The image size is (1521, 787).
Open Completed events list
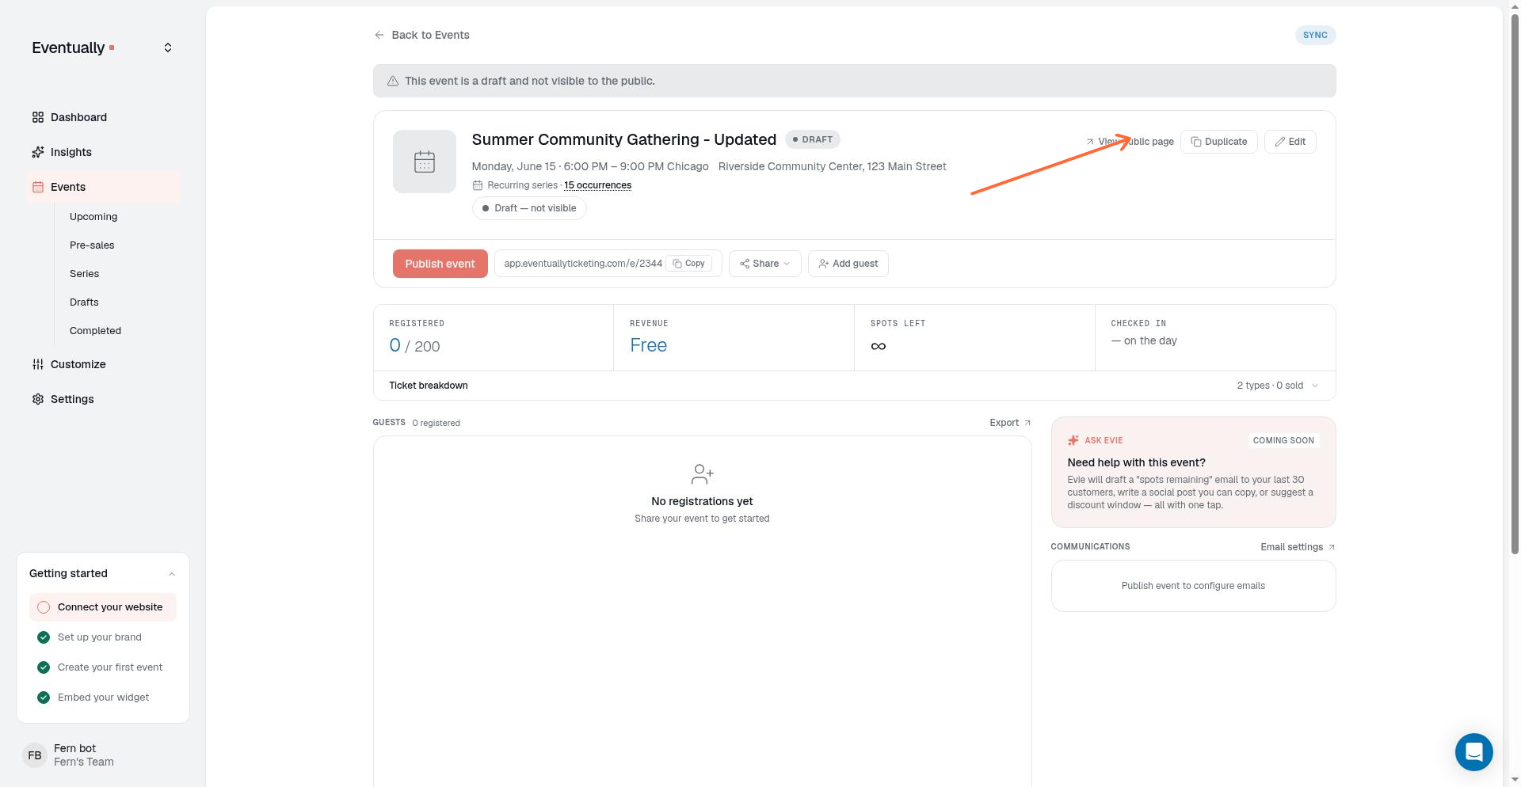pos(95,331)
